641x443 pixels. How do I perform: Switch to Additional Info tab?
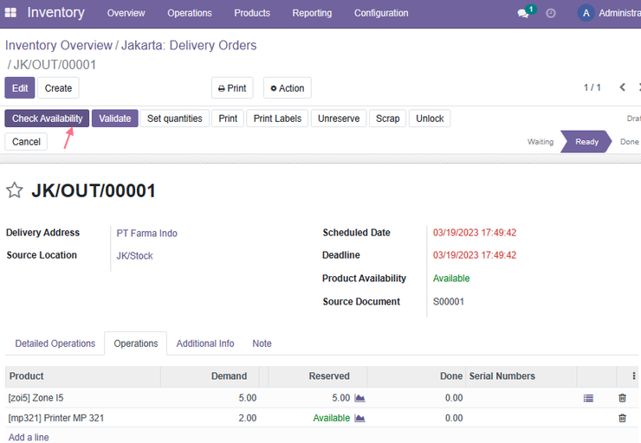[x=205, y=343]
